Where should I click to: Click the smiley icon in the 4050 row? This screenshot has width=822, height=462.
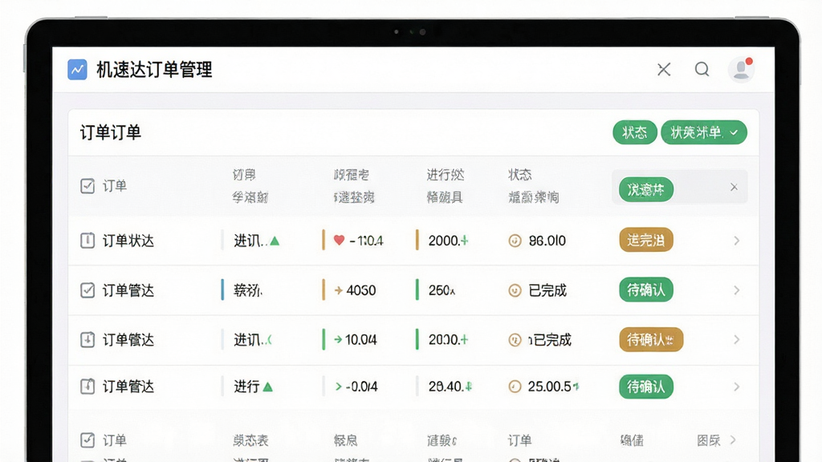[515, 290]
